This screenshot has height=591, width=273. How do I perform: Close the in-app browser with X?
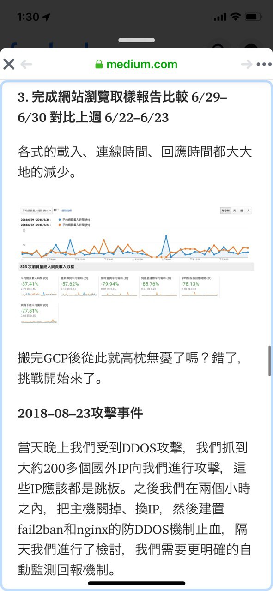point(9,64)
